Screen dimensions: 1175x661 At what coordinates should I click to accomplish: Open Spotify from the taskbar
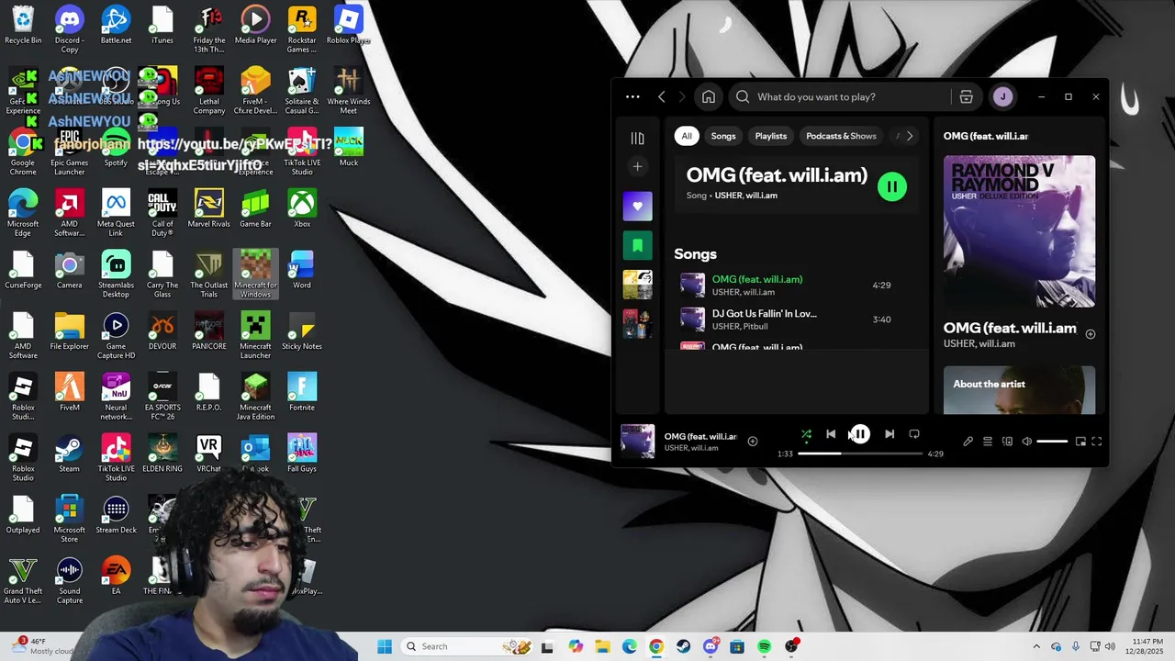pyautogui.click(x=764, y=646)
